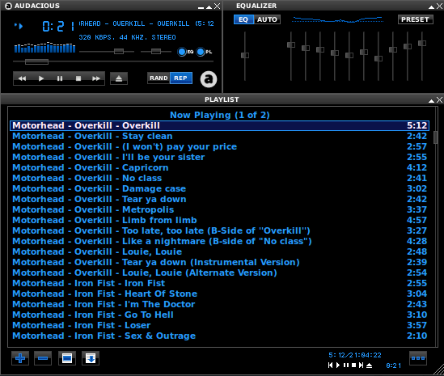The height and width of the screenshot is (376, 444).
Task: Click the playlist mini eject button
Action: click(x=369, y=365)
